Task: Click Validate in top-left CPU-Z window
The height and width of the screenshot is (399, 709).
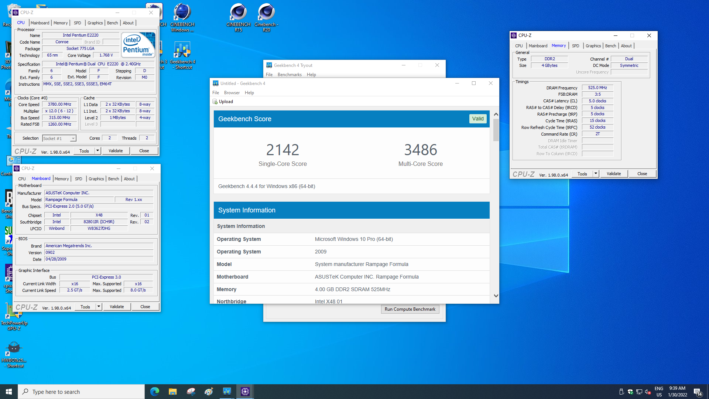Action: 116,151
